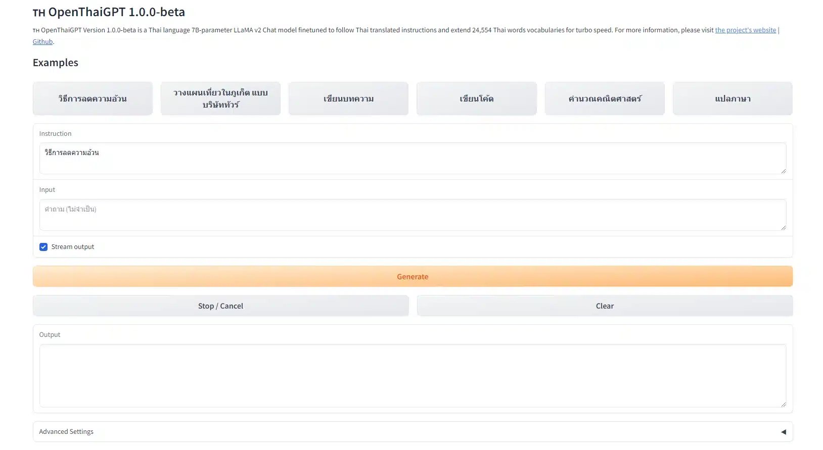Click the Output box resize handle

click(x=783, y=404)
